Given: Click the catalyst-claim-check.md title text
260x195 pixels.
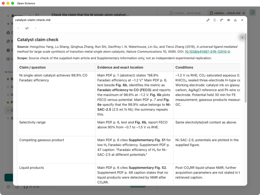Looking at the screenshot, I should click(33, 20).
